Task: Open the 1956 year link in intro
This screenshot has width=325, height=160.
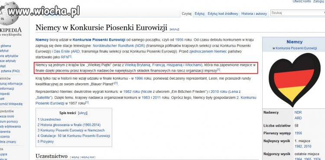Action: pos(179,39)
